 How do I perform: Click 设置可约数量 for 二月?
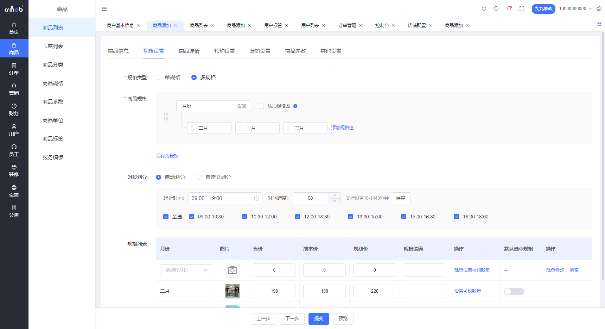(x=467, y=291)
